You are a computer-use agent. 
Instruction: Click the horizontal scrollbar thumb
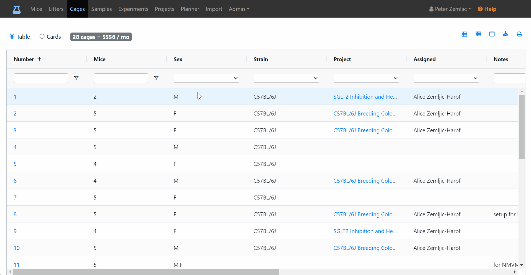click(x=146, y=272)
